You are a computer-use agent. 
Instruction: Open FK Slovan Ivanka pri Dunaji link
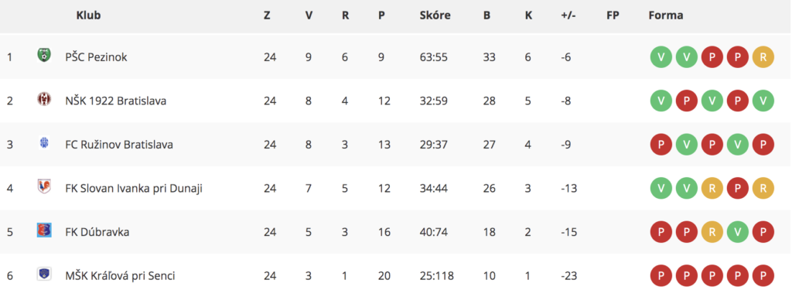(x=134, y=189)
